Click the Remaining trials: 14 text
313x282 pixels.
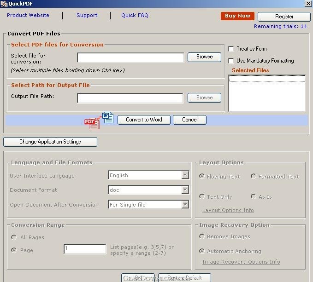(280, 26)
